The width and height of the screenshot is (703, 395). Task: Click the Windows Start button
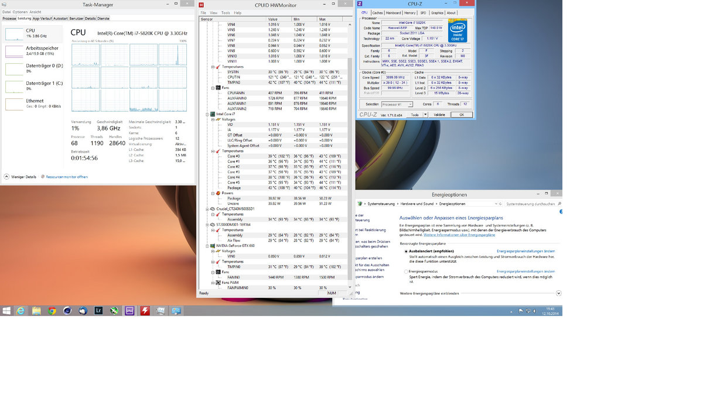pos(6,310)
